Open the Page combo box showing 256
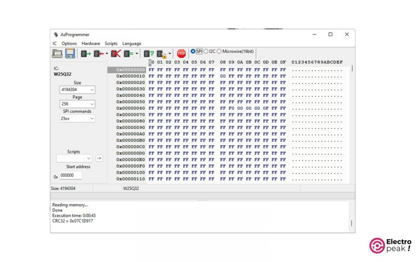Screen dimensions: 420x262 tap(77, 104)
